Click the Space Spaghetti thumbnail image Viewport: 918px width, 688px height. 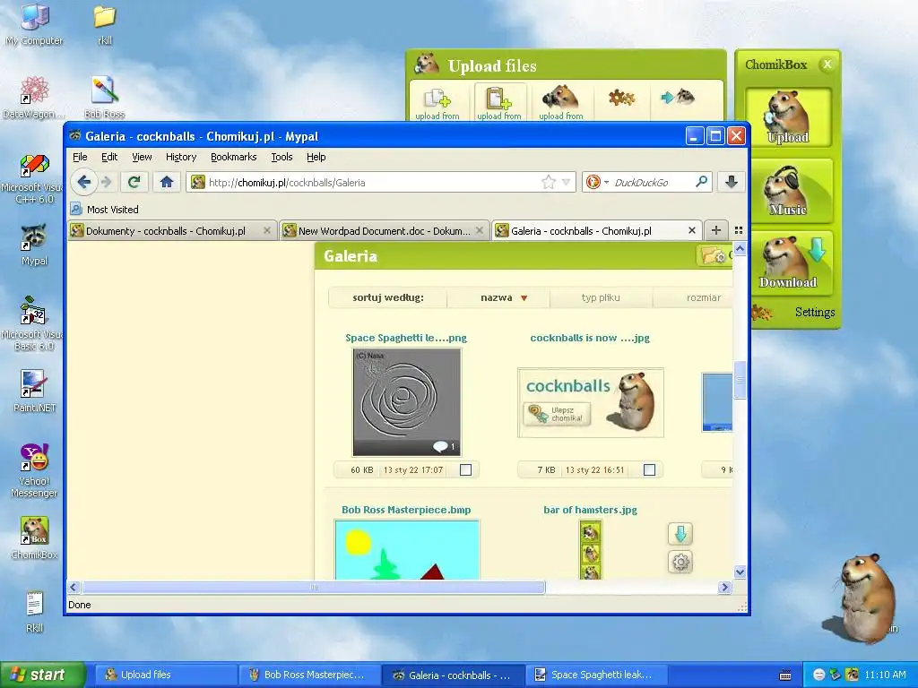click(x=407, y=402)
